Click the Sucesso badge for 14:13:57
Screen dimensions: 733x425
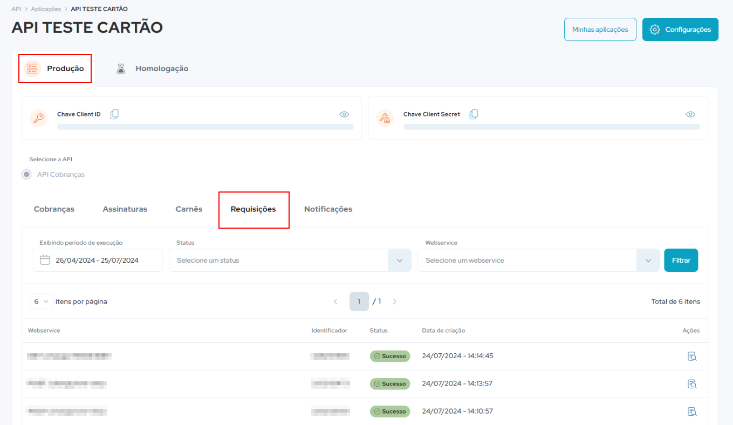click(x=390, y=383)
